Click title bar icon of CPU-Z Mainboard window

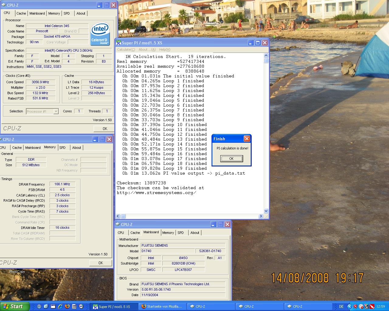coord(118,224)
